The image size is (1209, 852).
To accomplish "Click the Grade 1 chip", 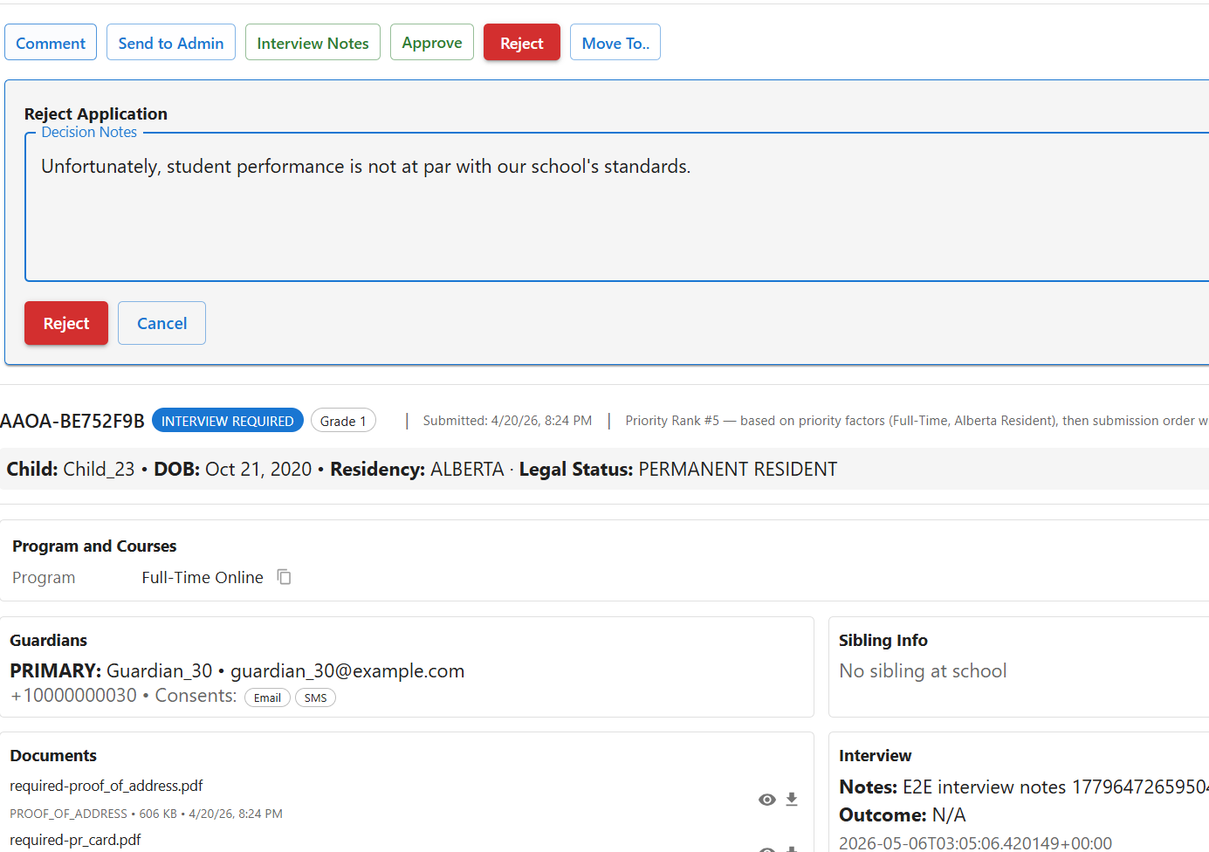I will pyautogui.click(x=343, y=421).
